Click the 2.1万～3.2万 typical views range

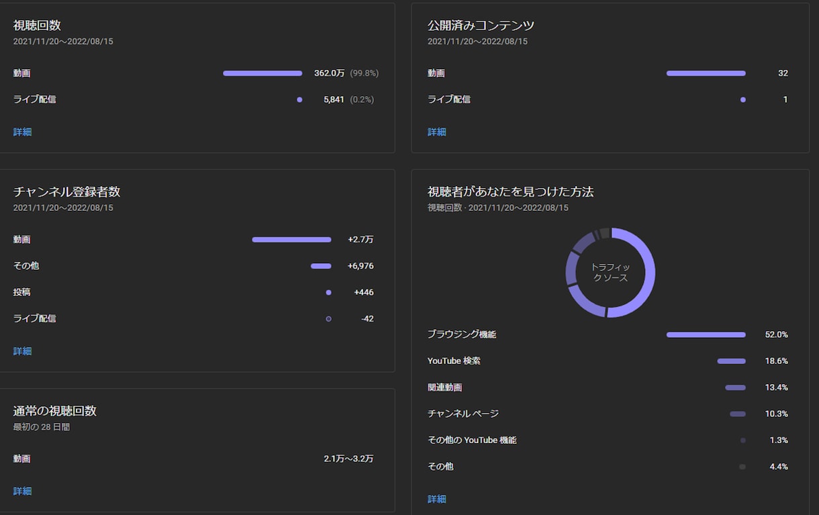tap(348, 459)
